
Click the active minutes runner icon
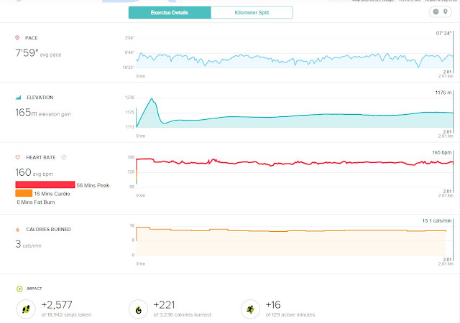click(251, 309)
